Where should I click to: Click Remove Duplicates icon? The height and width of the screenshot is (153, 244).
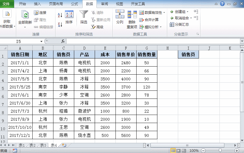(132, 15)
